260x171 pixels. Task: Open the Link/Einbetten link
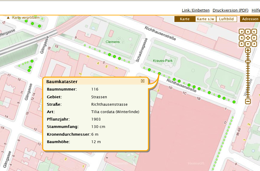196,10
